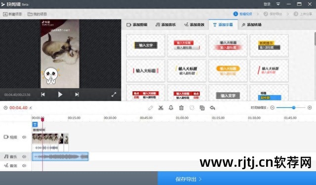
Task: Mute the 视频 track
Action: (24, 137)
